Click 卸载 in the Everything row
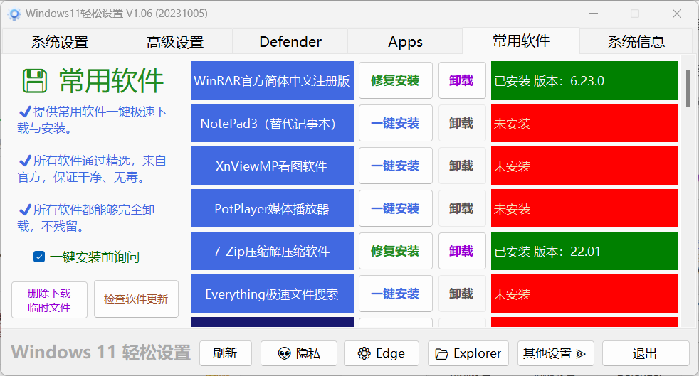Viewport: 699px width, 376px height. [462, 294]
